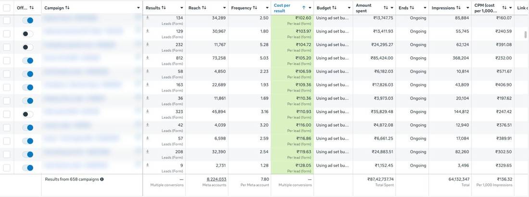Show info beside Results from 658 campaigns

tap(102, 179)
